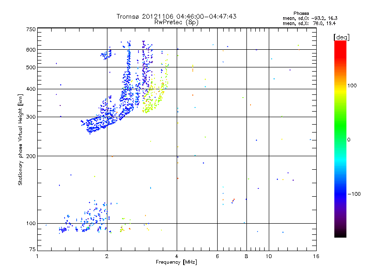Click the y-axis tick label '100'
This screenshot has height=279, width=372.
31,224
